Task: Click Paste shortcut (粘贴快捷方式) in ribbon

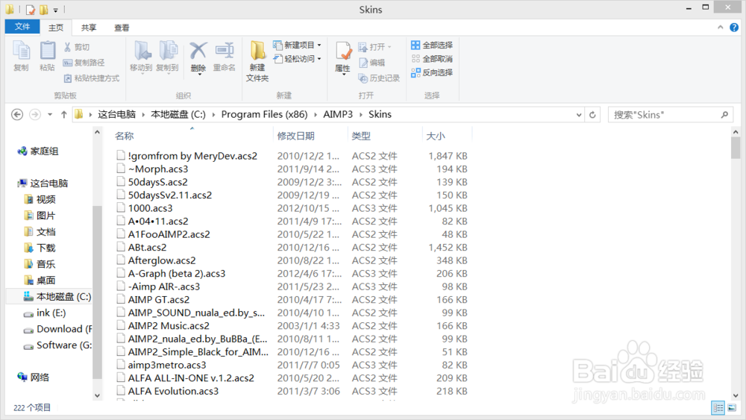Action: pyautogui.click(x=91, y=78)
